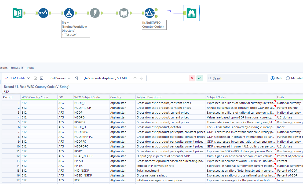This screenshot has width=303, height=184.
Task: Toggle the green checkmark filter in results
Action: coord(200,78)
